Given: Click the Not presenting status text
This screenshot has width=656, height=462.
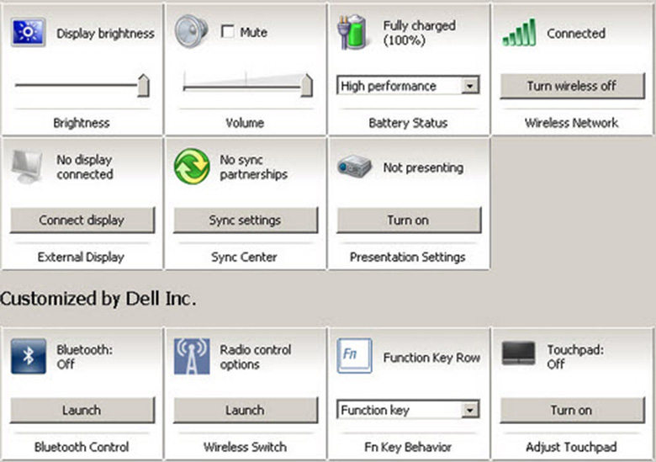Looking at the screenshot, I should 423,167.
